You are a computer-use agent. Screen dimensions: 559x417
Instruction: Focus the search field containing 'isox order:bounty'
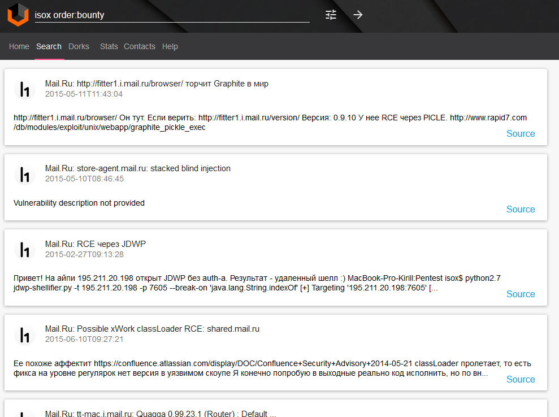point(172,15)
